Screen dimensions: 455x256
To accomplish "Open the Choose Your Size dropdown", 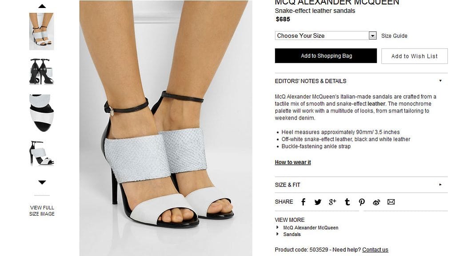I will tap(326, 36).
